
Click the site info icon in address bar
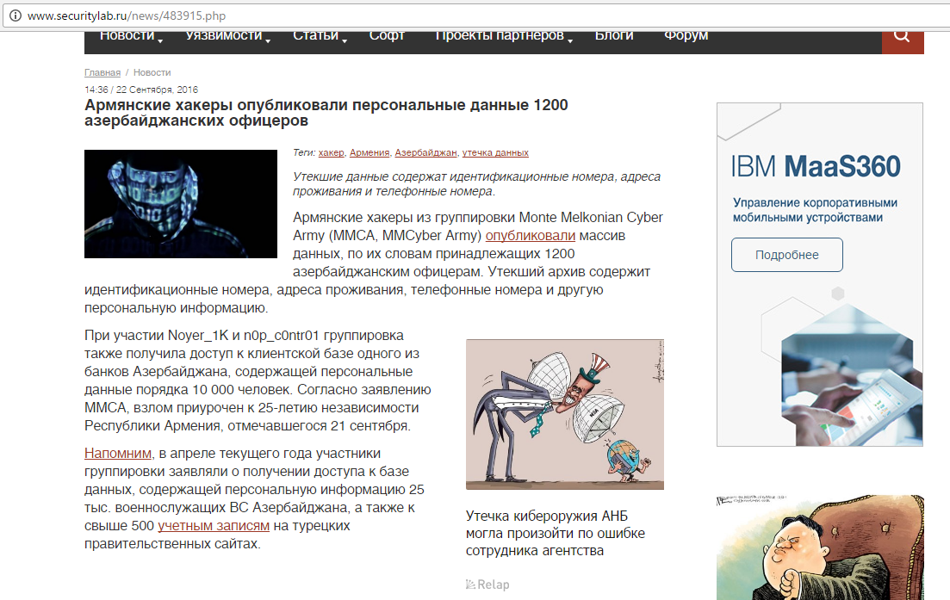(16, 15)
